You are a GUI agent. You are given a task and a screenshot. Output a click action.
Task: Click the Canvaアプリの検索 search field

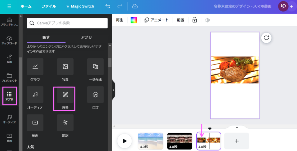tap(67, 23)
